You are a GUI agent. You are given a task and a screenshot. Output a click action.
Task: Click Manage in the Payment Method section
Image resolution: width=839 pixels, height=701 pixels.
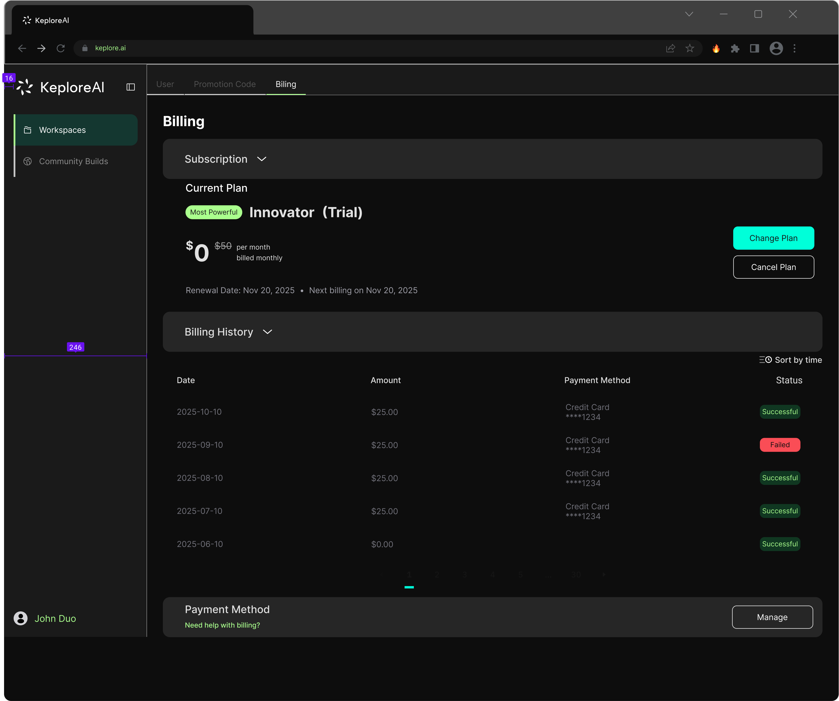[x=772, y=617]
